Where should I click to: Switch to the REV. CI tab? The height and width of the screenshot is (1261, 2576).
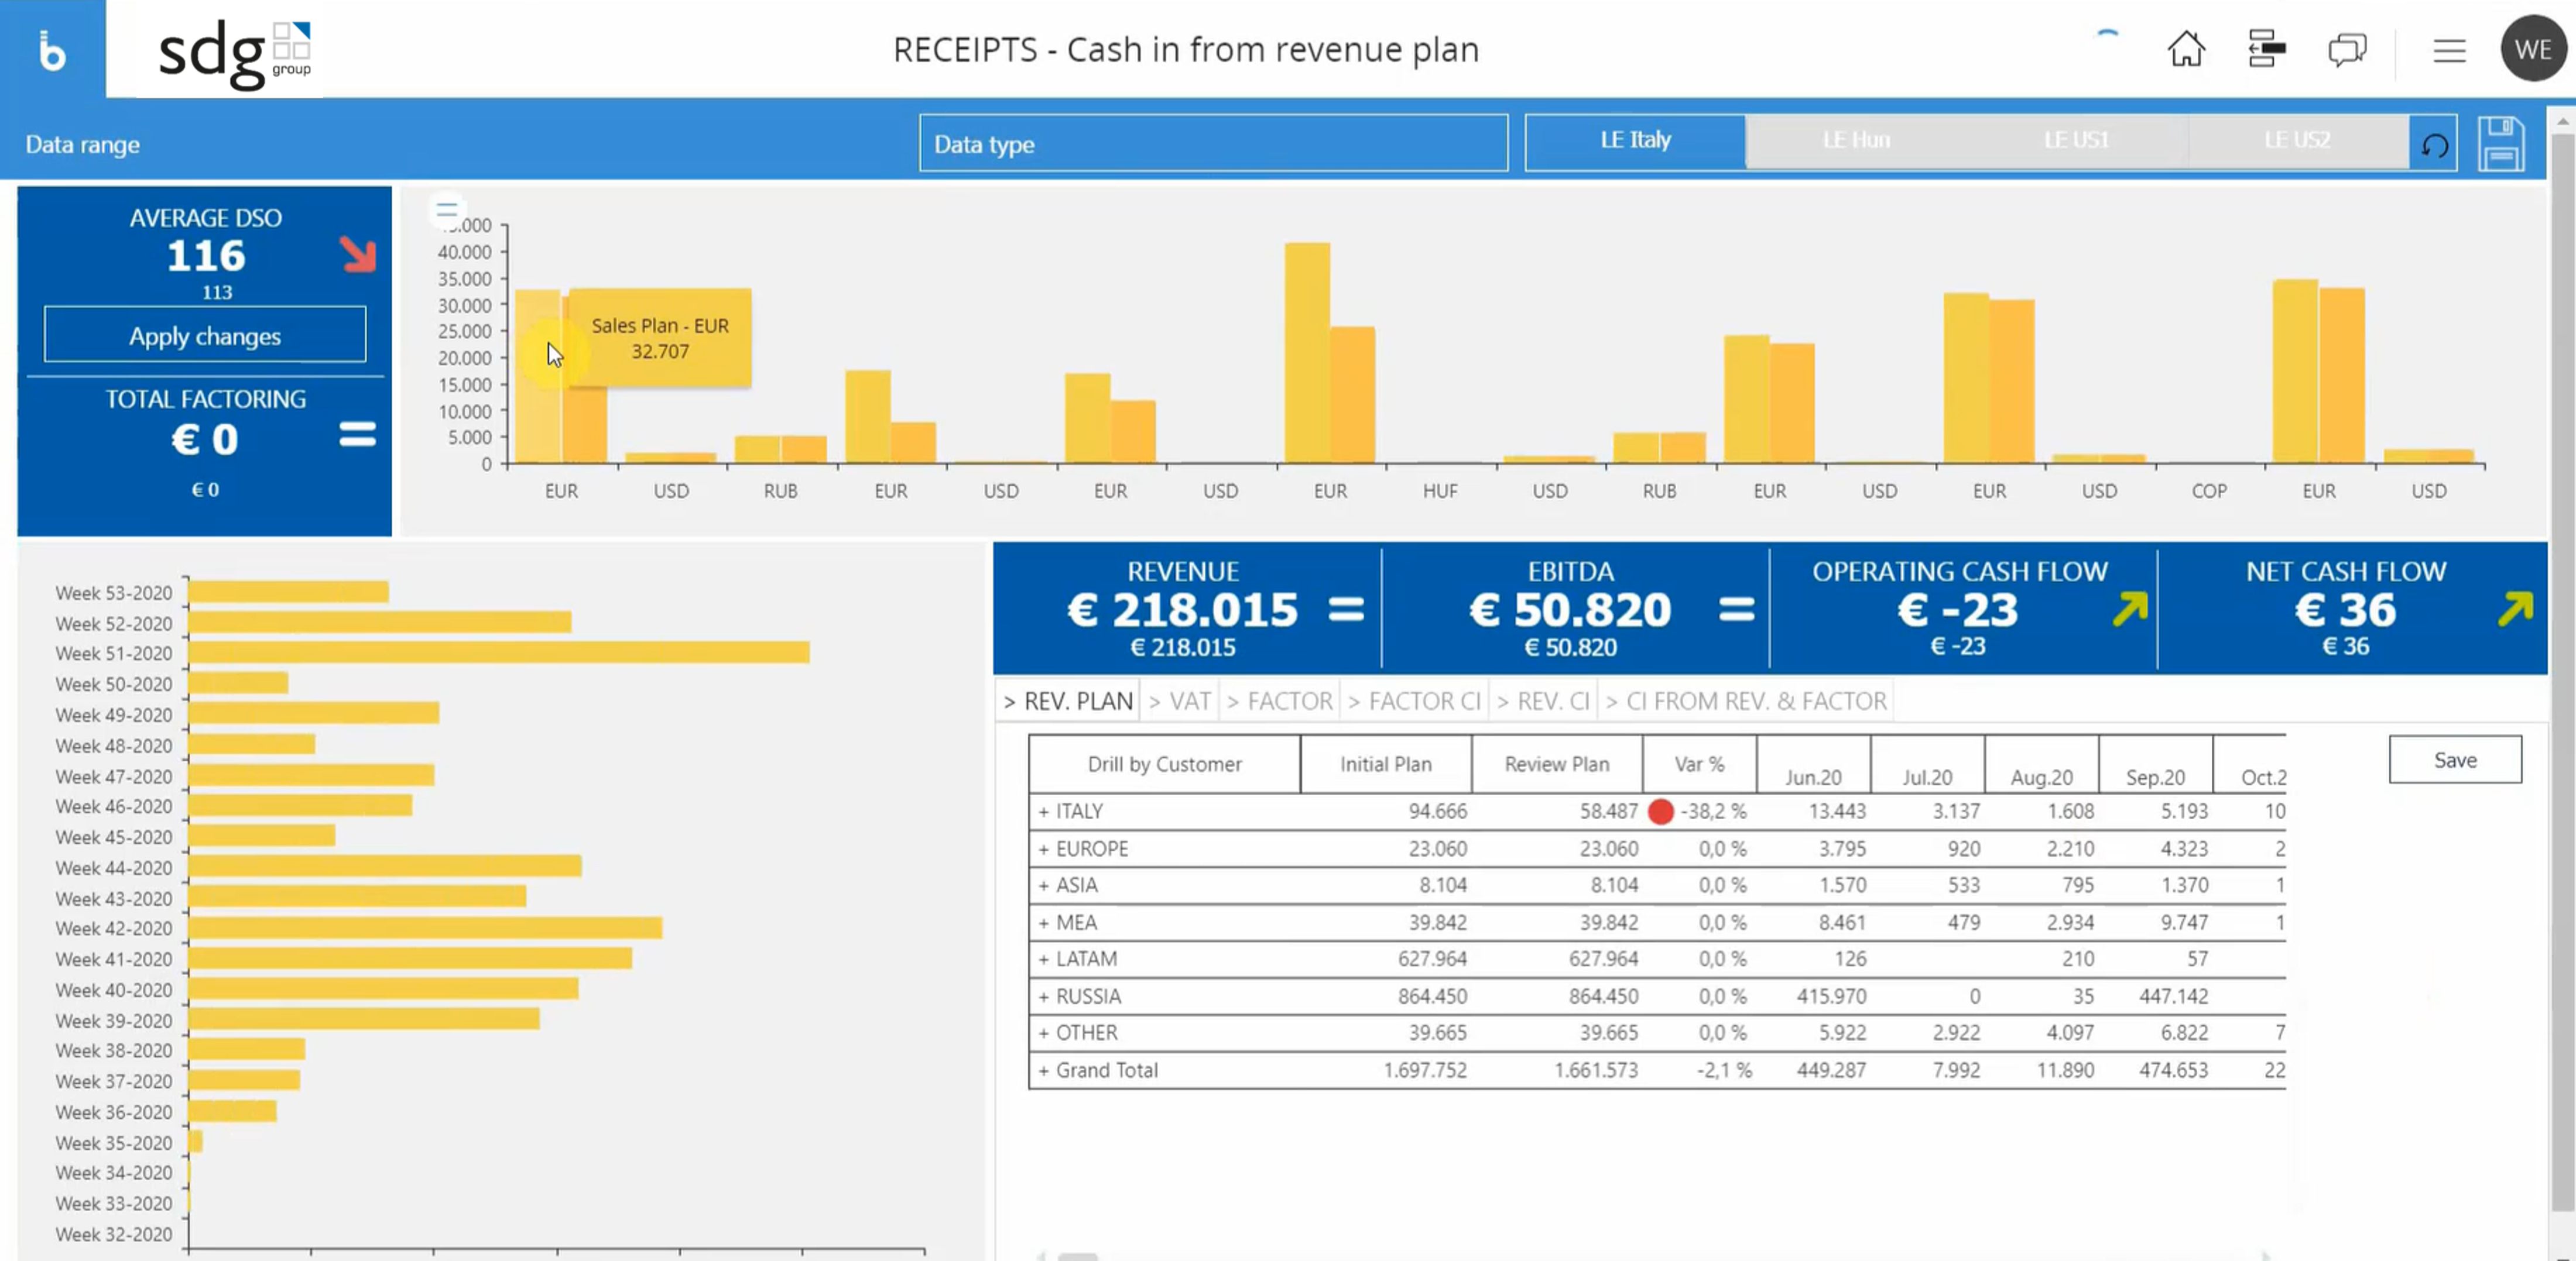(x=1544, y=702)
